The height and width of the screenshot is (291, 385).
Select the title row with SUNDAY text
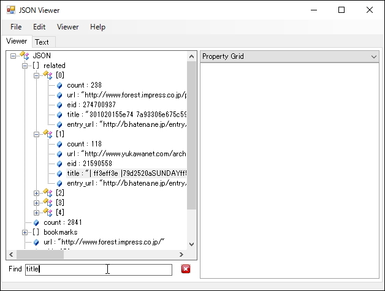pos(126,173)
